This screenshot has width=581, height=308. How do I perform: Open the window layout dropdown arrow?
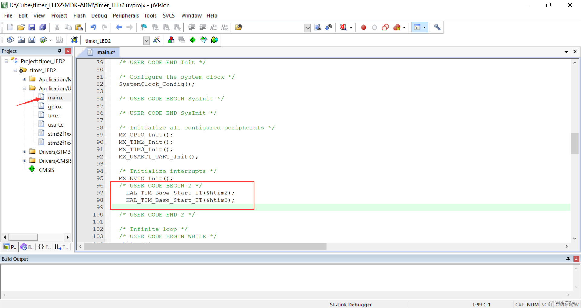[x=425, y=28]
